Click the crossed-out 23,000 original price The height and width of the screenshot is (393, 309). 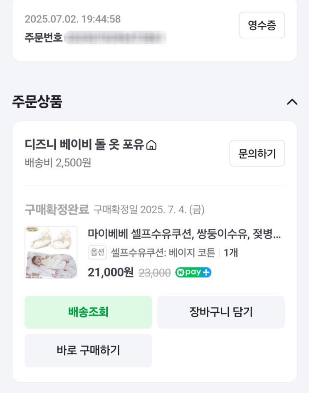click(x=154, y=273)
